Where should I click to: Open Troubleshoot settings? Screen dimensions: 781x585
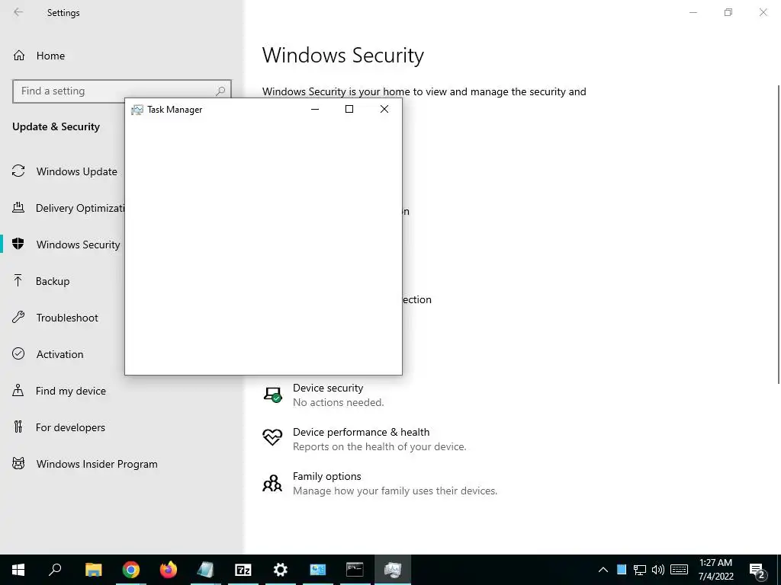(55, 318)
